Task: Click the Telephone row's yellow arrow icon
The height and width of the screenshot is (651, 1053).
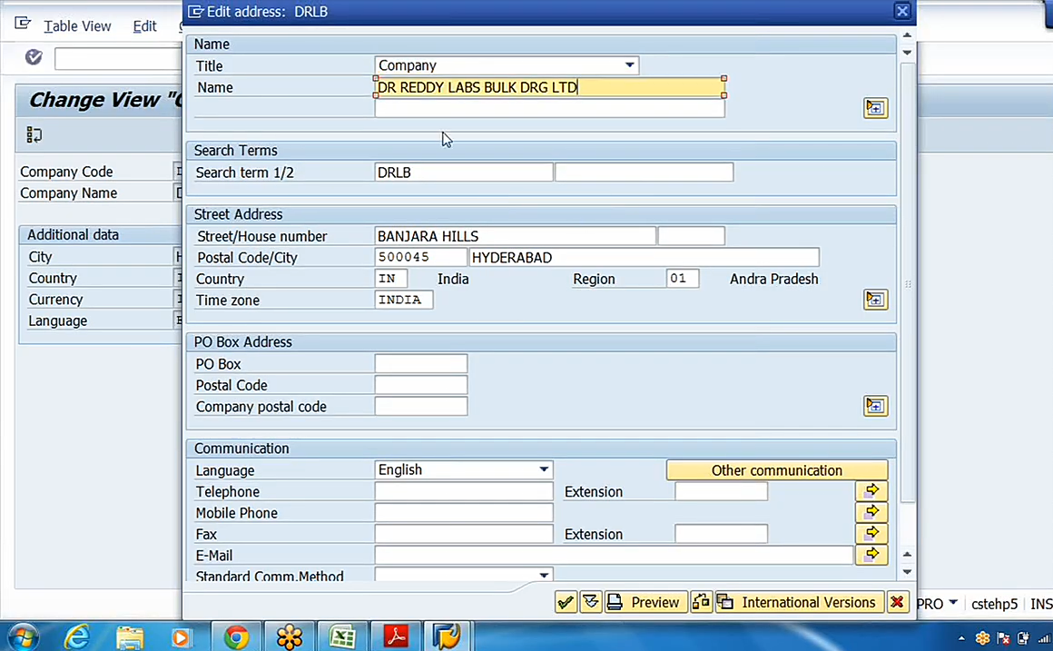Action: (x=871, y=491)
